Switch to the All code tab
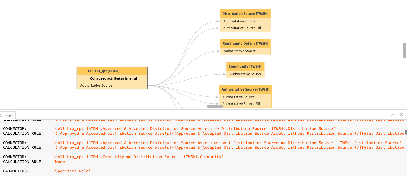This screenshot has width=407, height=176. [x=6, y=115]
